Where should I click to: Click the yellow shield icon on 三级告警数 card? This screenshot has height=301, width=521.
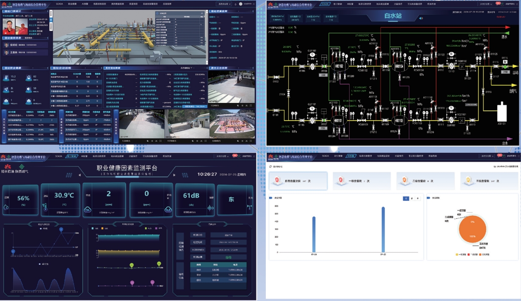(468, 181)
